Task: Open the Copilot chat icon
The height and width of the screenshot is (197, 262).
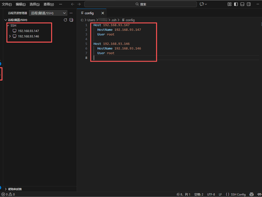Action: (x=202, y=4)
